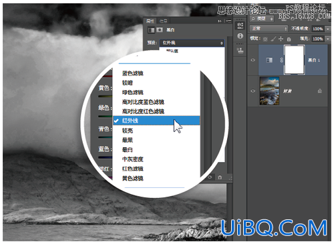Screen dimensions: 334x244
Task: Choose 较亮 preset
Action: (x=128, y=131)
